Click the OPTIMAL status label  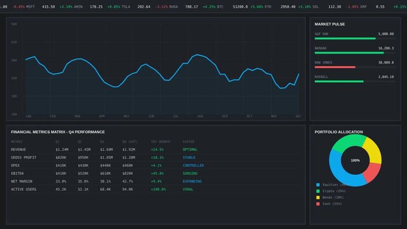tap(190, 149)
